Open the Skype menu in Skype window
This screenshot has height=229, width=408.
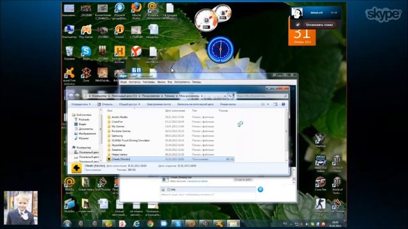point(123,82)
